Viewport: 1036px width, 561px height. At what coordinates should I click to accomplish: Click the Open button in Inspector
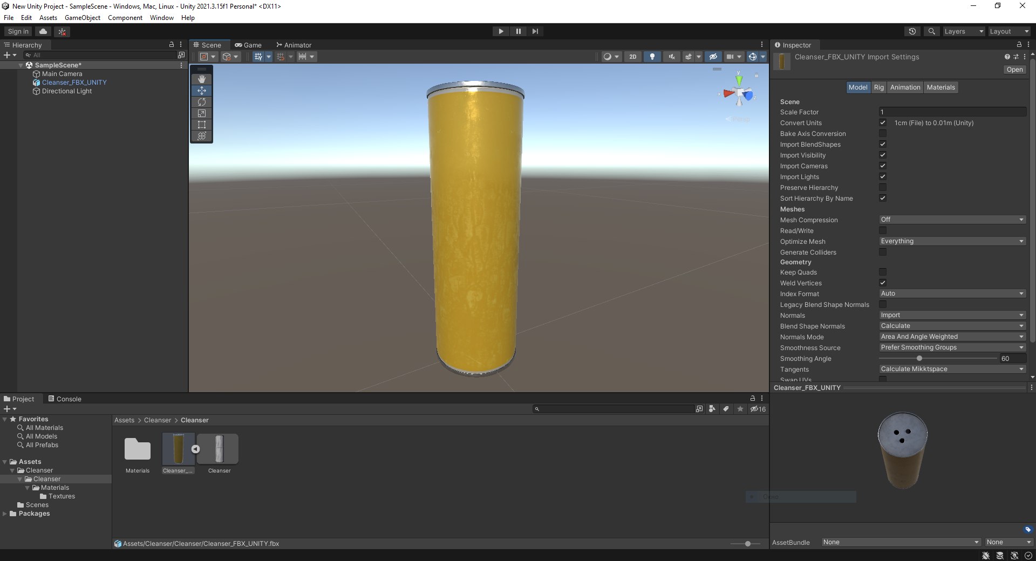1014,70
